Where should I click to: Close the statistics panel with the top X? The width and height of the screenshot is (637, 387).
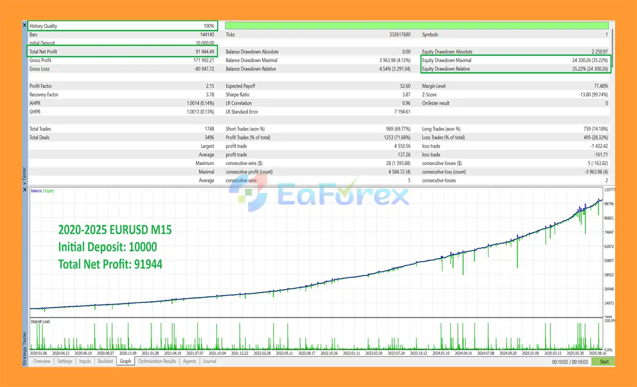coord(24,25)
